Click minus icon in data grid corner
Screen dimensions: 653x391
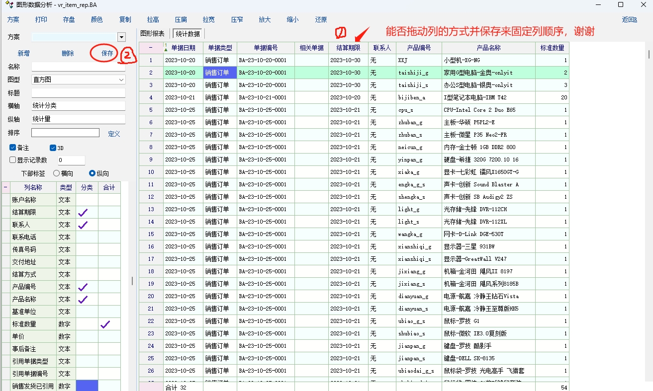151,48
